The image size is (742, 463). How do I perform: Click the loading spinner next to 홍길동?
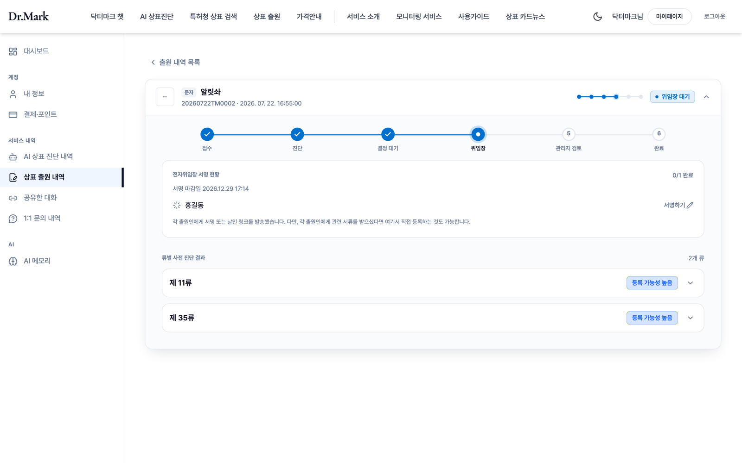pyautogui.click(x=177, y=205)
